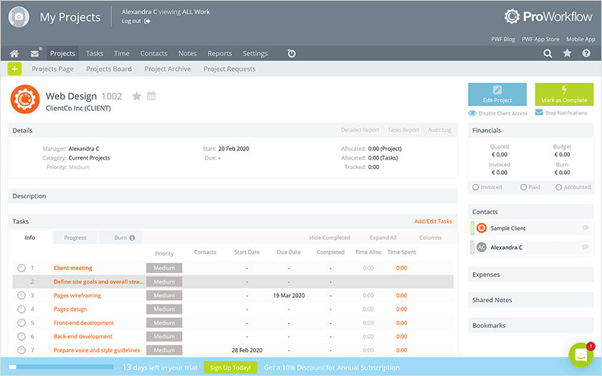
Task: Star the Web Design project
Action: point(137,96)
